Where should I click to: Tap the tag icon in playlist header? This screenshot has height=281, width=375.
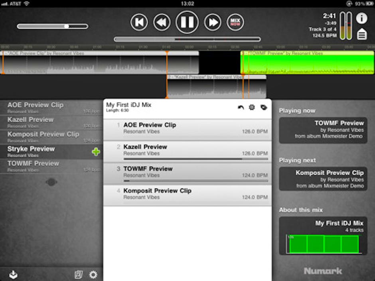pos(263,108)
